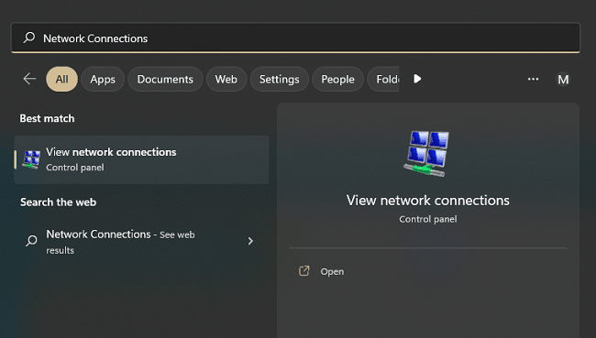Expand web result with the chevron arrow
Image resolution: width=596 pixels, height=338 pixels.
click(x=250, y=241)
